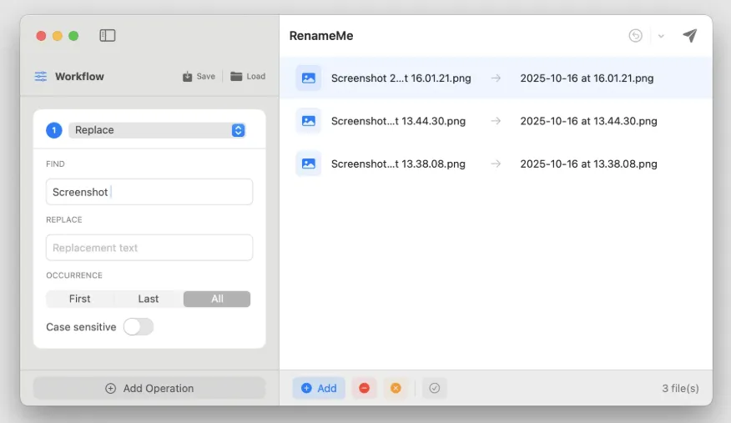Click new name 2025-10-16 at 13.44.30.png
The width and height of the screenshot is (731, 423).
pos(589,121)
